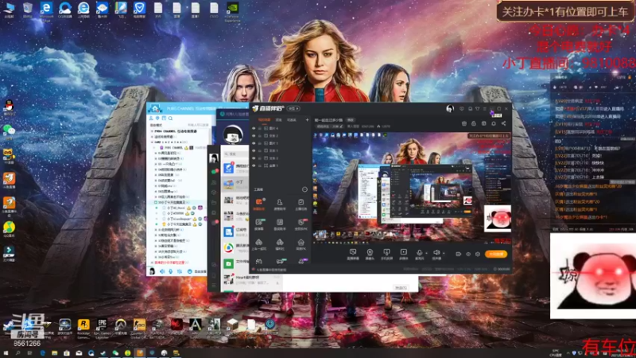Image resolution: width=636 pixels, height=358 pixels.
Task: Open the house-shaped PK tool in the third row
Action: click(x=301, y=244)
